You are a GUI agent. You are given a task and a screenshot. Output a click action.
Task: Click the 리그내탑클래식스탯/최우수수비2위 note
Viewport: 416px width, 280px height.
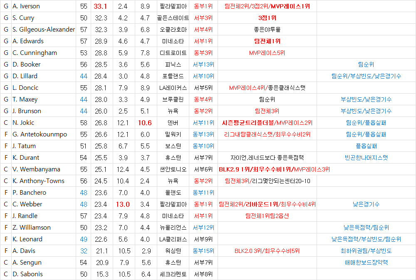(267, 134)
